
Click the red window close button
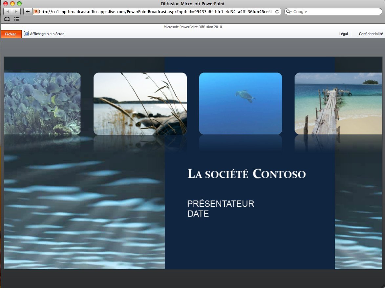coord(6,3)
